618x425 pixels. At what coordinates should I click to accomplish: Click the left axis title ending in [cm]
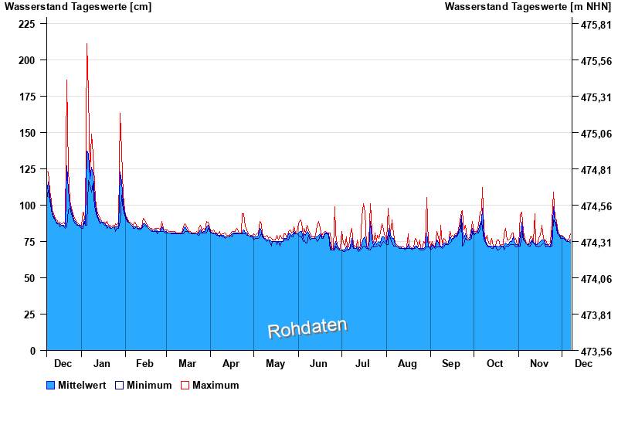pyautogui.click(x=78, y=7)
